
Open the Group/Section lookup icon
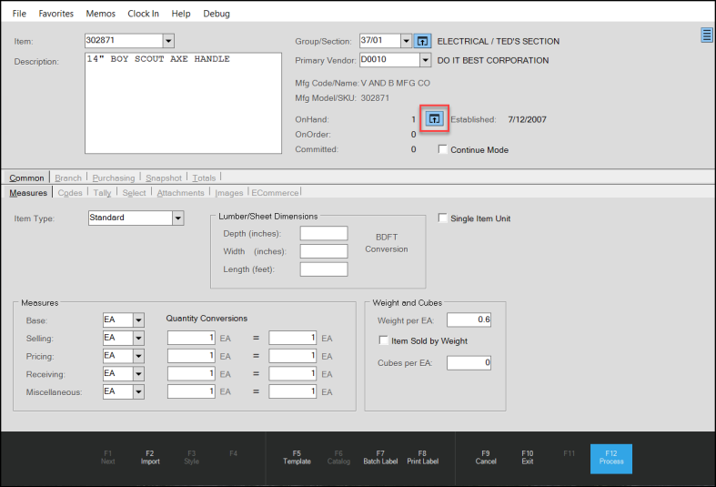(x=422, y=41)
